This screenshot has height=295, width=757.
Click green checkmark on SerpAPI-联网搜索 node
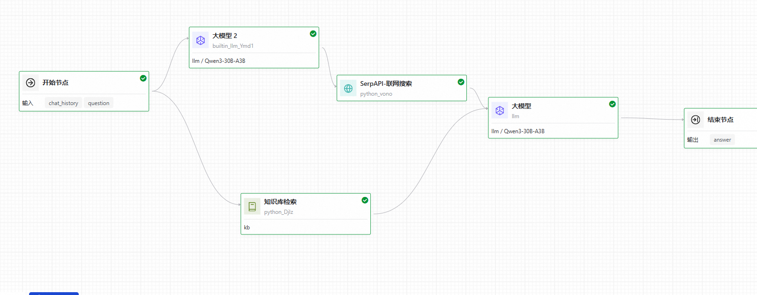(461, 82)
